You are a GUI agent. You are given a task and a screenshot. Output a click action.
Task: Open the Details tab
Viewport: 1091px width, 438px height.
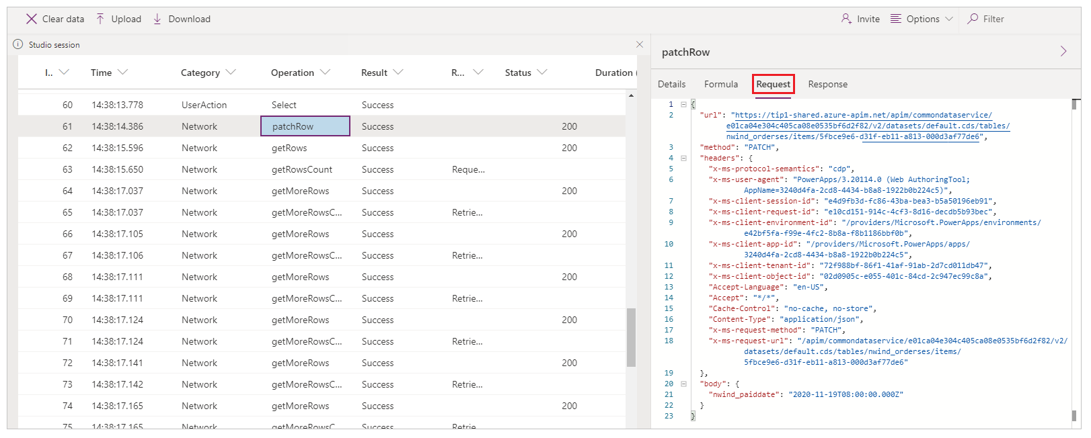click(671, 84)
